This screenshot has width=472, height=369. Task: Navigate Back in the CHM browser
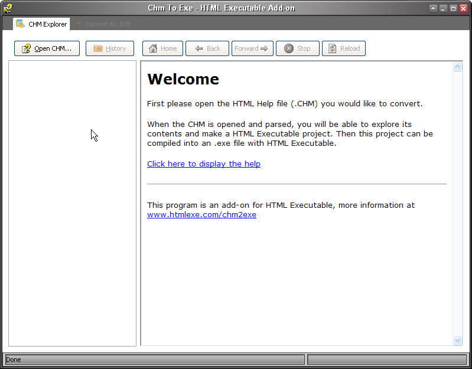(207, 48)
